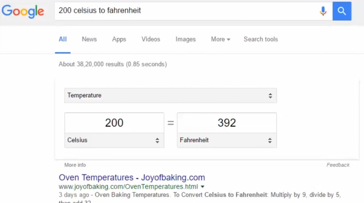Open the Videos results tab

pyautogui.click(x=151, y=39)
